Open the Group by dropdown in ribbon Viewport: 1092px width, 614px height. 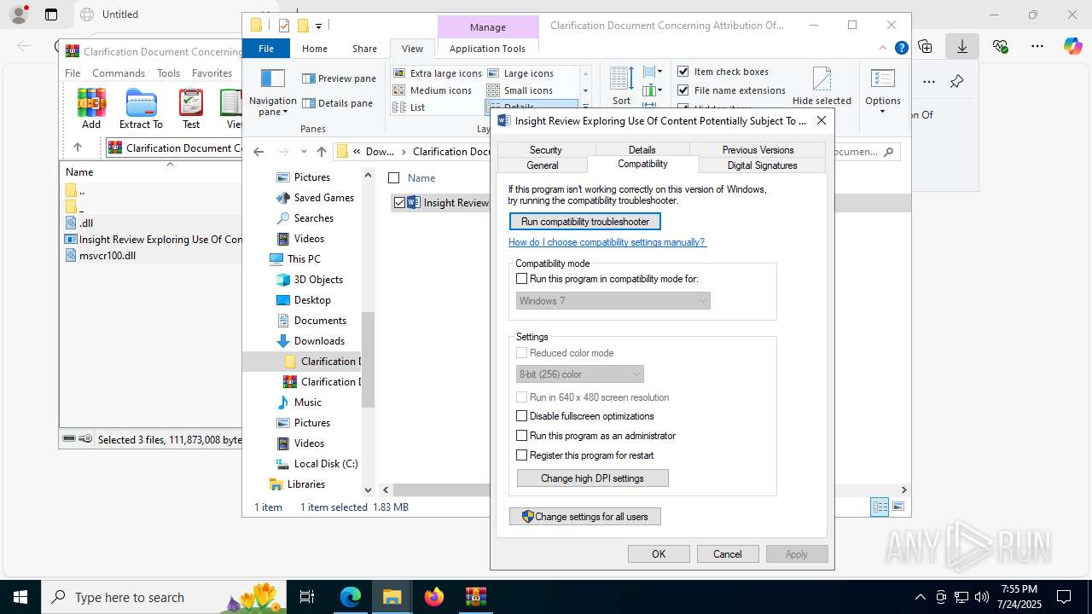tap(653, 72)
